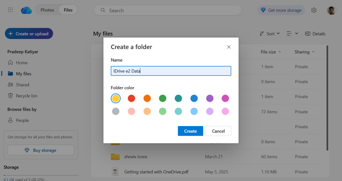
Task: Select the light pink folder color
Action: 225,111
